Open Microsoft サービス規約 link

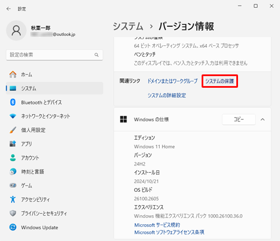tap(157, 225)
